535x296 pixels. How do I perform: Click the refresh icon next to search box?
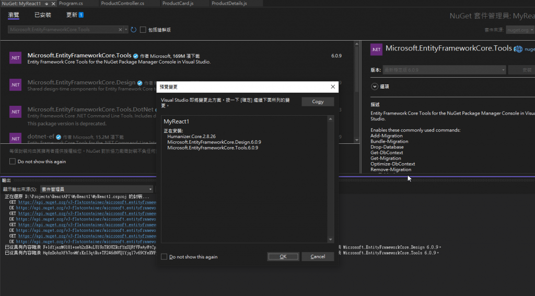click(133, 30)
